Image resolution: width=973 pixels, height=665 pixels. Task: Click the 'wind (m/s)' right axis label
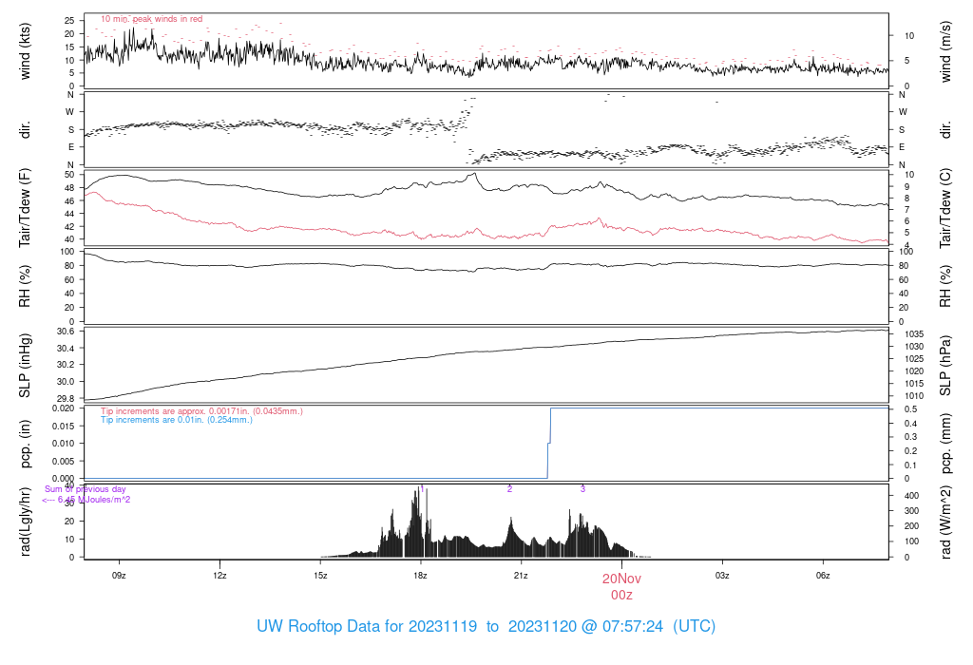(x=945, y=51)
